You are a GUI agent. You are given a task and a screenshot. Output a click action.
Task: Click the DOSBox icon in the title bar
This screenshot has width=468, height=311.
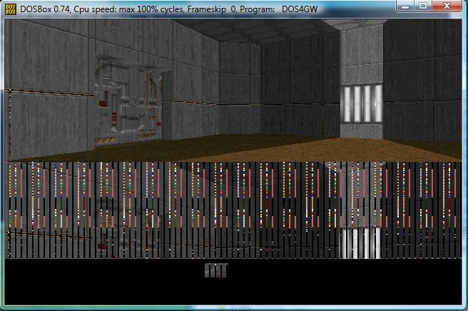pyautogui.click(x=11, y=9)
